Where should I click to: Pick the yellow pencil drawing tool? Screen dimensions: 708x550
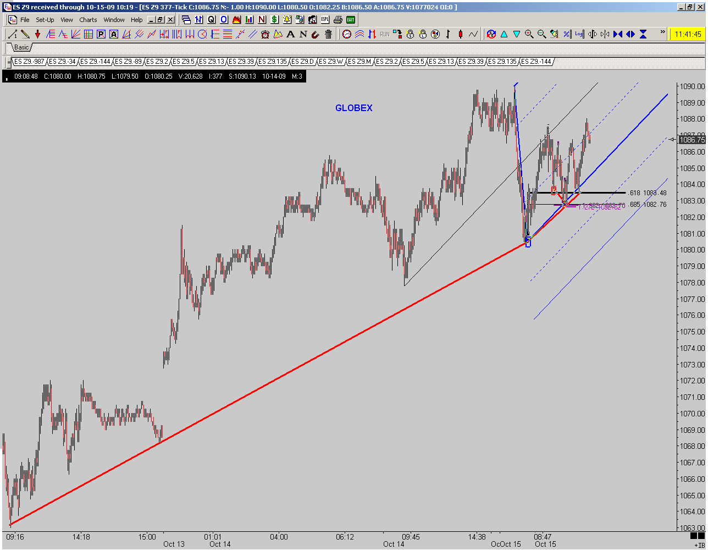tap(25, 34)
